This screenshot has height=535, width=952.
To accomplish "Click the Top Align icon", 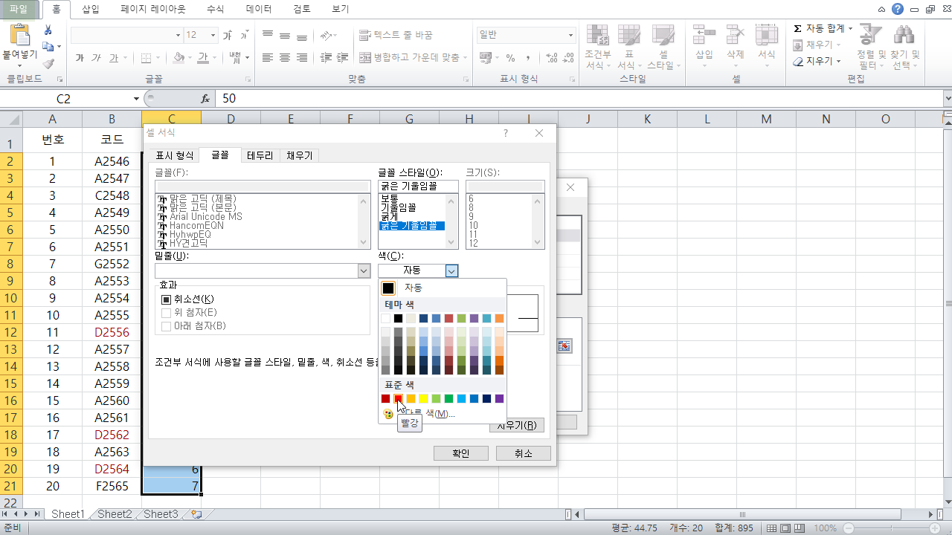I will [268, 35].
